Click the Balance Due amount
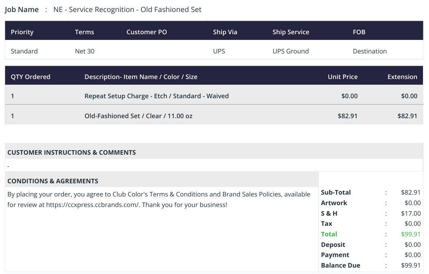Screen dimensions: 429x274 (x=411, y=265)
